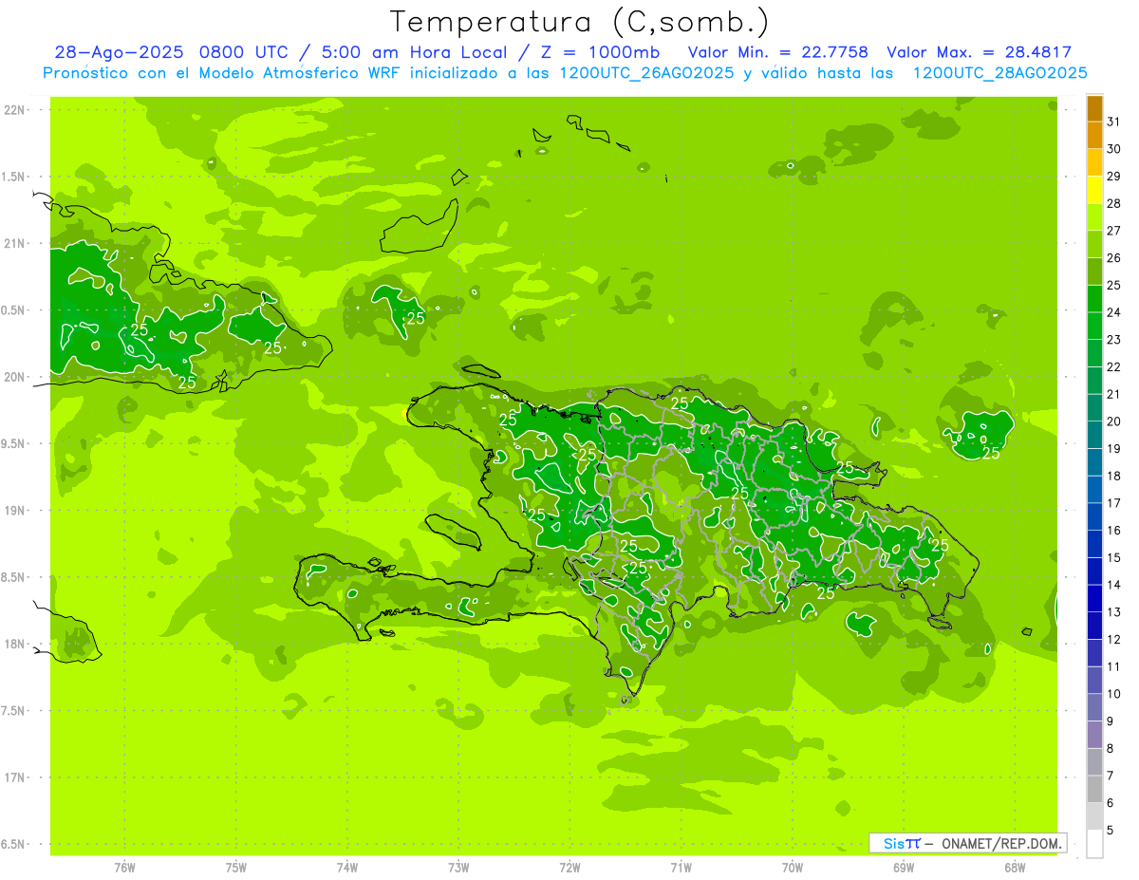This screenshot has height=880, width=1139.
Task: Click the 75W longitude axis label
Action: pos(236,868)
